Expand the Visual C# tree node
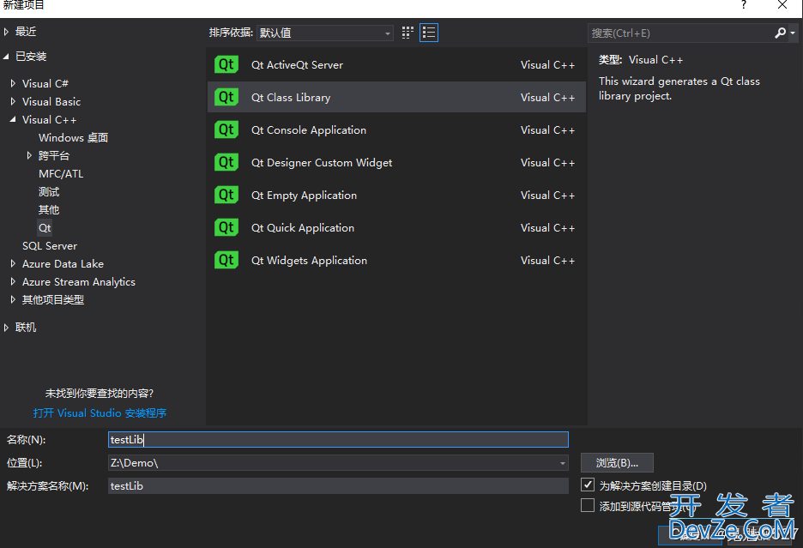The height and width of the screenshot is (548, 803). [x=14, y=83]
